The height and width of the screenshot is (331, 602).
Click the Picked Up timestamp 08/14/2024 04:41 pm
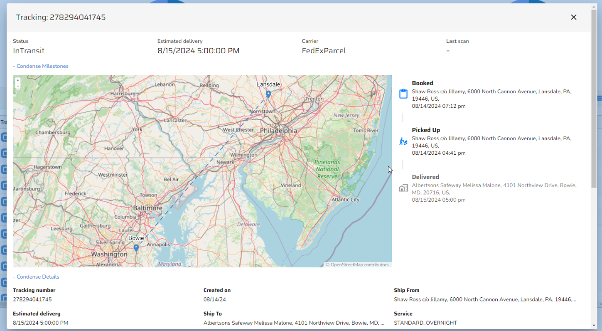(x=439, y=153)
